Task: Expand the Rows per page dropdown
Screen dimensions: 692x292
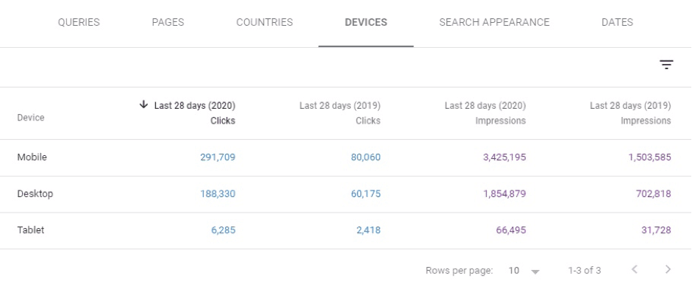Action: coord(524,271)
